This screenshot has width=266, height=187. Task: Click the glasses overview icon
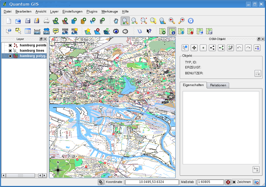[107, 31]
